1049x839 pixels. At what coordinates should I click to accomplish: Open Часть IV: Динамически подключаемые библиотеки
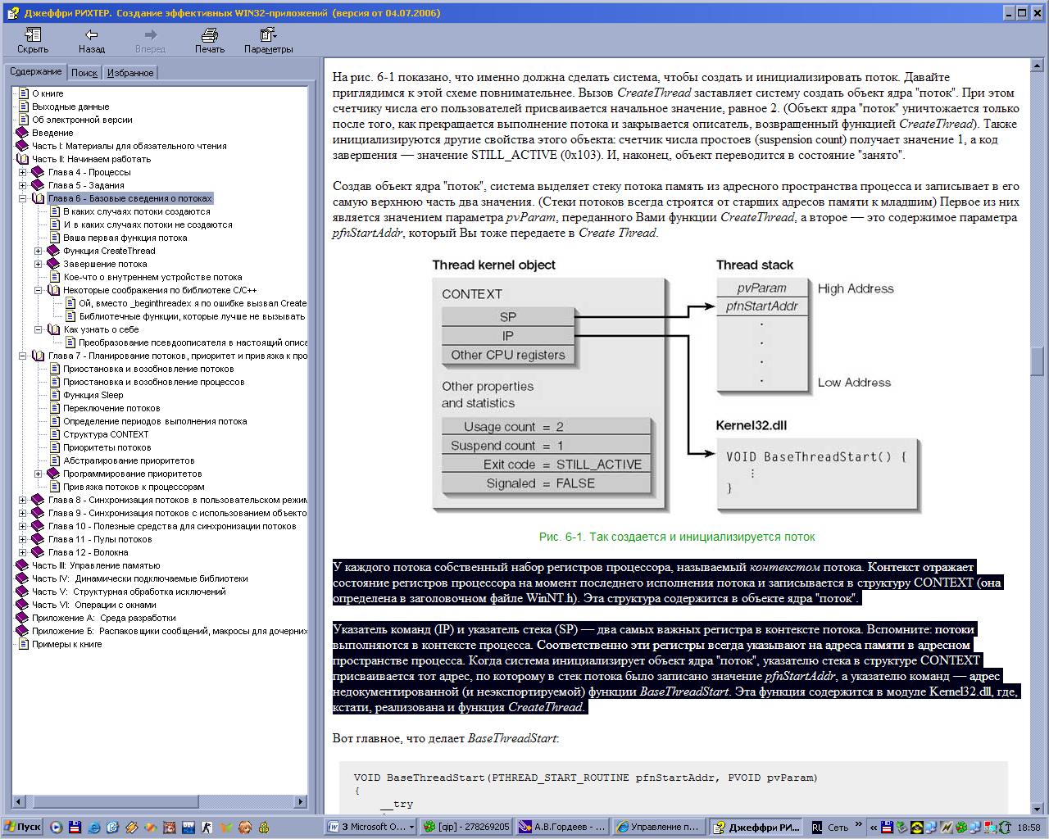tap(140, 578)
